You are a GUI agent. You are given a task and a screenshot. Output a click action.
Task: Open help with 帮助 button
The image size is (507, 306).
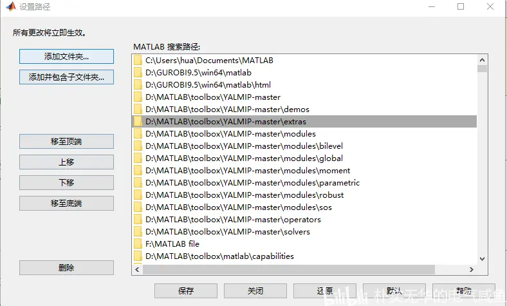click(464, 291)
